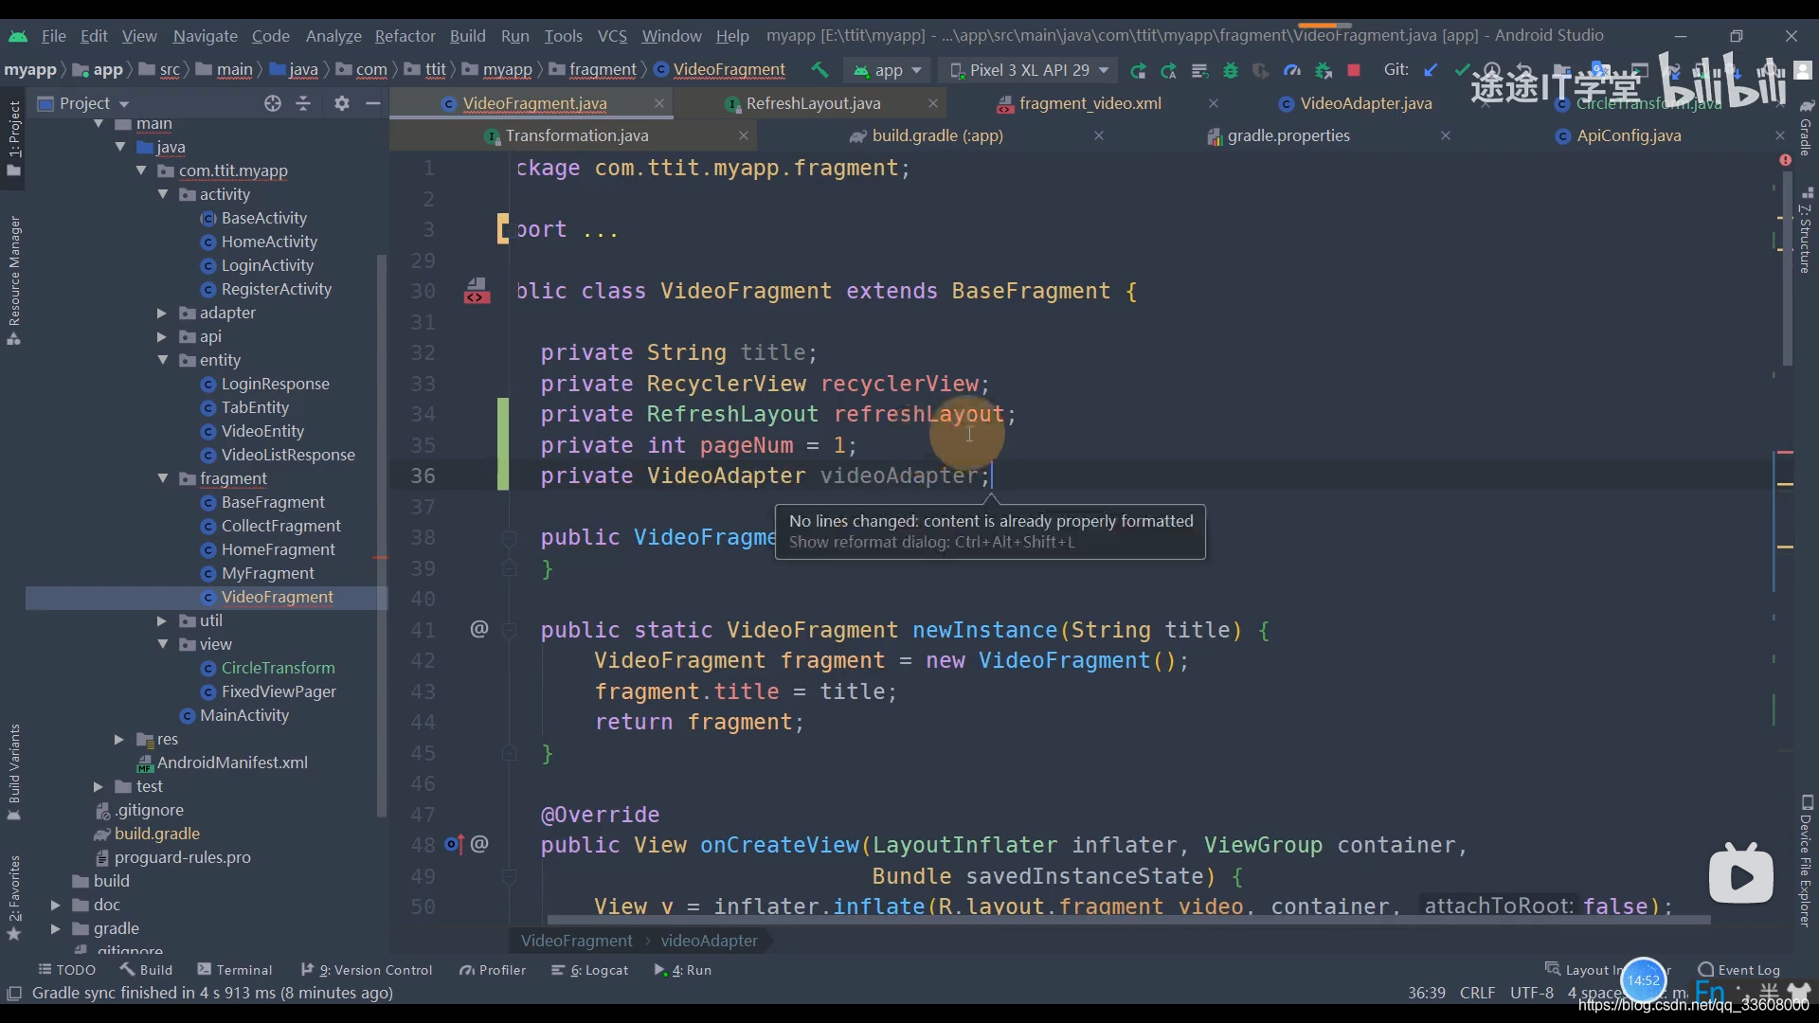Toggle the Structure side panel

[1806, 230]
